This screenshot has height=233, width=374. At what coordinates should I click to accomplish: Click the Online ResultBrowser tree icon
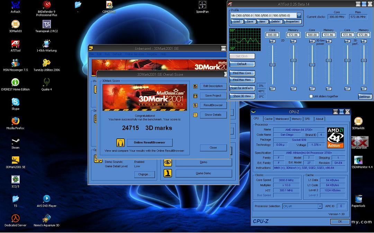(121, 143)
